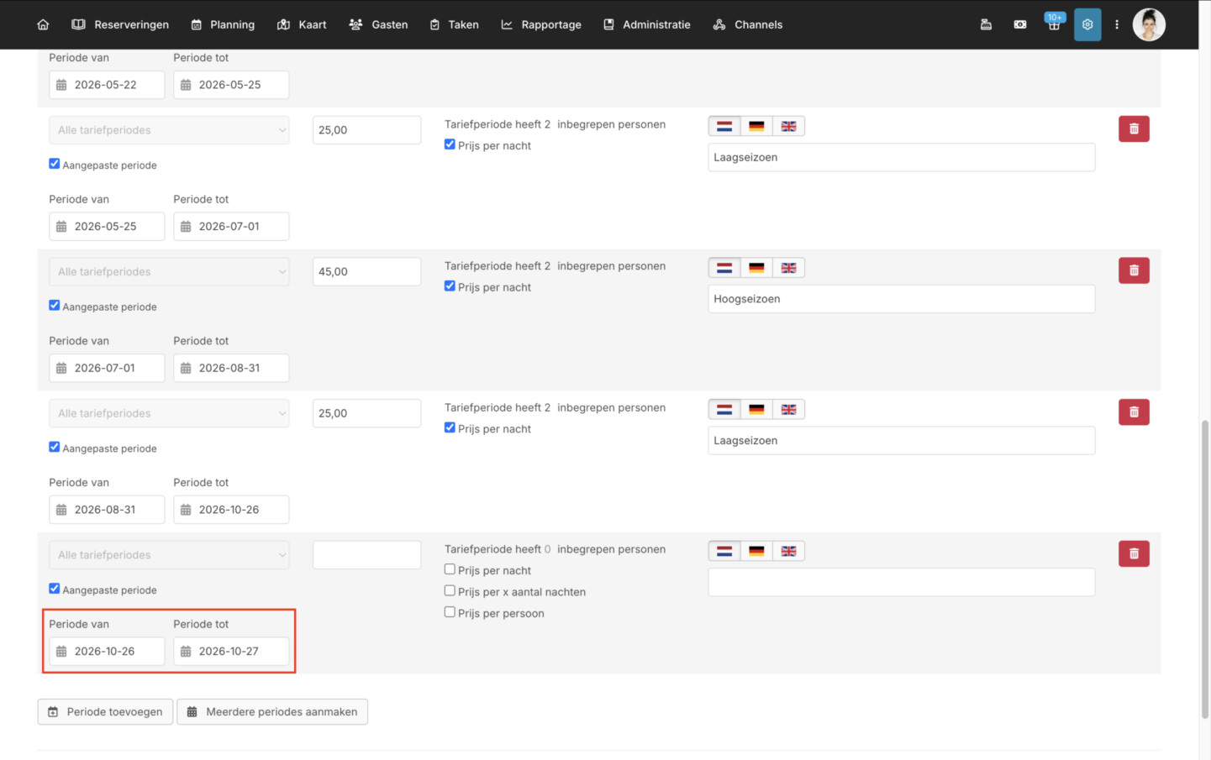
Task: Open the user profile avatar
Action: pyautogui.click(x=1149, y=24)
